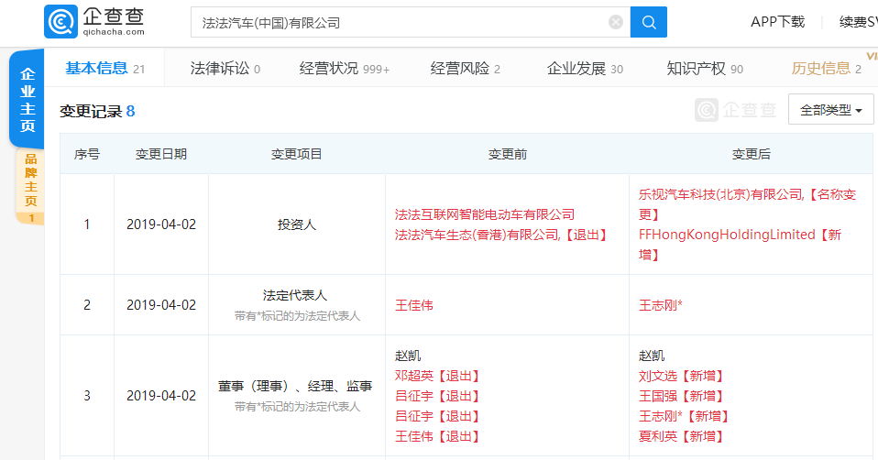The height and width of the screenshot is (460, 878).
Task: Switch to the 经营状况 tab
Action: (345, 69)
